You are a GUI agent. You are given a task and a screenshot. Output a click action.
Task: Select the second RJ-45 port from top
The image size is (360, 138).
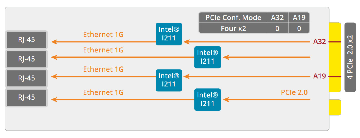pyautogui.click(x=26, y=59)
